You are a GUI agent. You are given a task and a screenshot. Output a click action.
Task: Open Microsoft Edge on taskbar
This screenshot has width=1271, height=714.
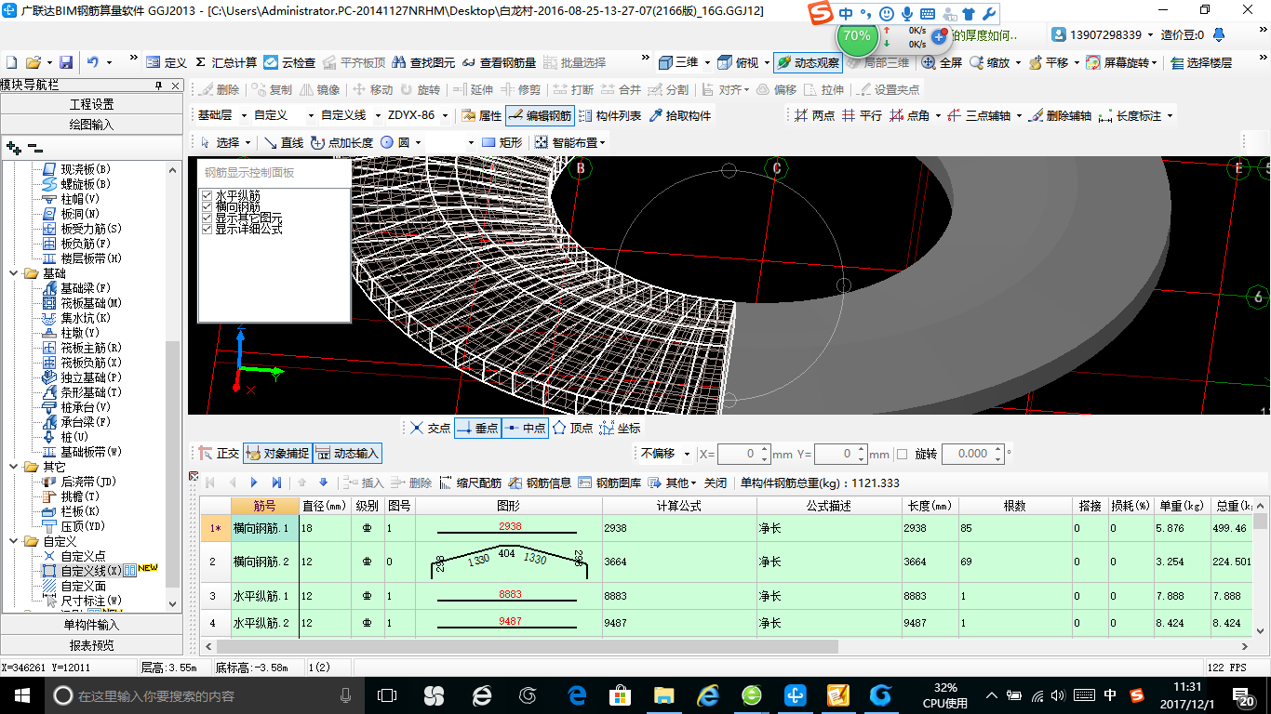point(576,695)
